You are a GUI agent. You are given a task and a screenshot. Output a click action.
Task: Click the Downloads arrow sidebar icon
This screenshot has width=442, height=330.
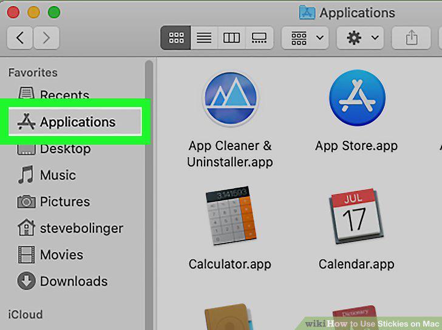[x=26, y=281]
